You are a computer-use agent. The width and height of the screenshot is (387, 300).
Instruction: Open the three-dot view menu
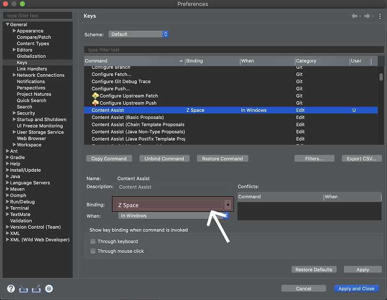(380, 16)
